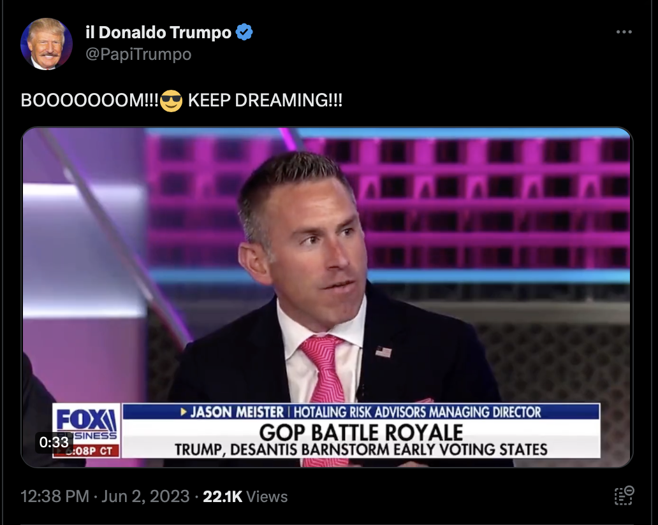This screenshot has height=525, width=658.
Task: Click the 0:33 video duration badge
Action: click(x=54, y=442)
